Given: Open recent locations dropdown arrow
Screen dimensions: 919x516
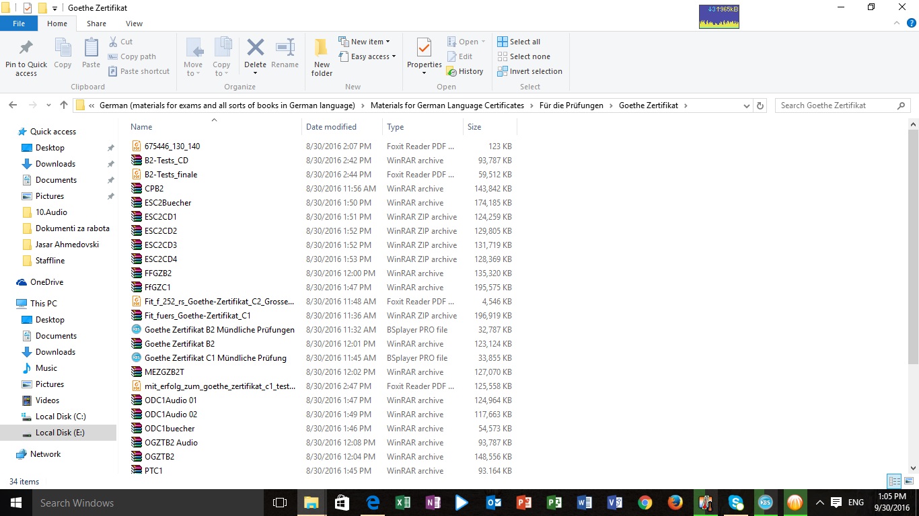Looking at the screenshot, I should 48,105.
